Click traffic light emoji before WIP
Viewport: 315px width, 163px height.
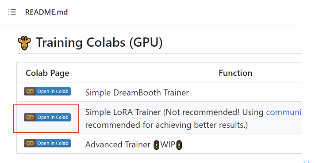pyautogui.click(x=157, y=145)
